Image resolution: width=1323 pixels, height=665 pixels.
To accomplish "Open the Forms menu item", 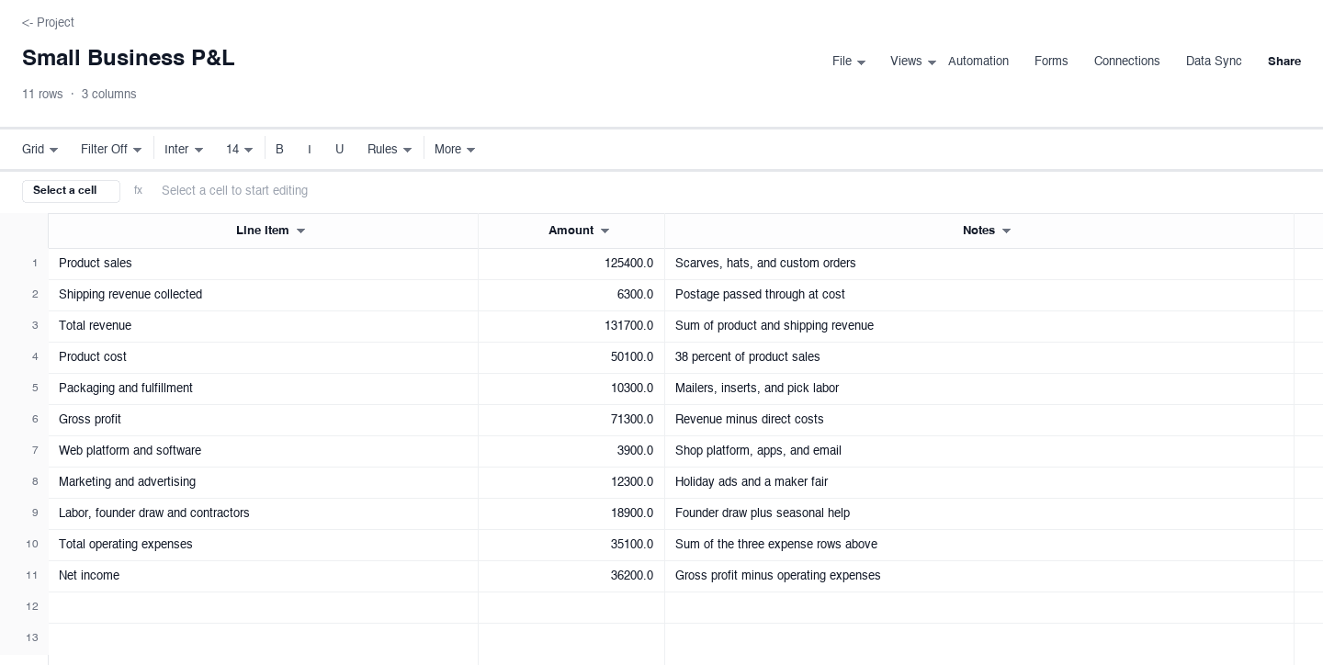I will tap(1051, 62).
